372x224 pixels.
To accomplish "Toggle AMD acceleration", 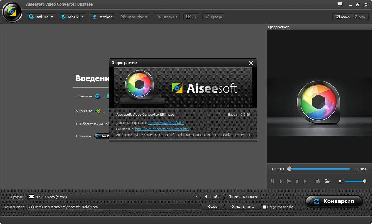I will (x=360, y=17).
